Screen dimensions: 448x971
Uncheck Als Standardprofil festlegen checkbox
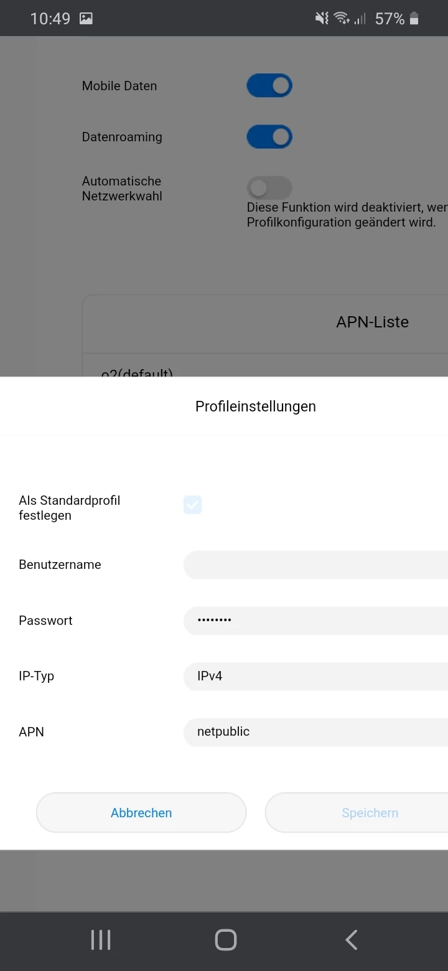[x=192, y=505]
